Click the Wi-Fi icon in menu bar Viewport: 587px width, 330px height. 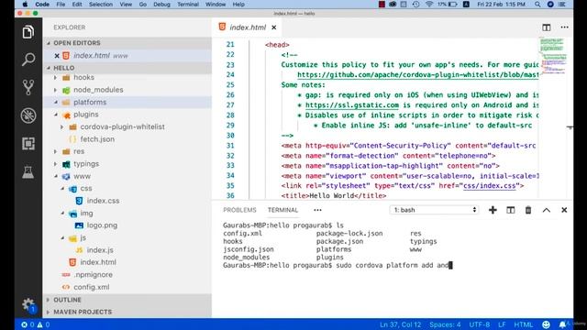[429, 5]
